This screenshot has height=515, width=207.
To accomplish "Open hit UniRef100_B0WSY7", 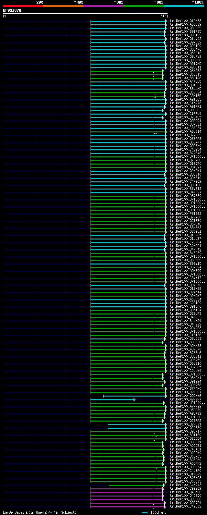I will (186, 167).
